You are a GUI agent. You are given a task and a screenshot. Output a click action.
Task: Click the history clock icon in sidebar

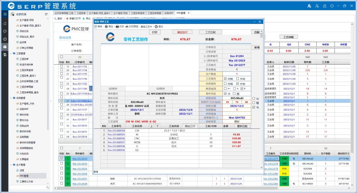pos(5,39)
